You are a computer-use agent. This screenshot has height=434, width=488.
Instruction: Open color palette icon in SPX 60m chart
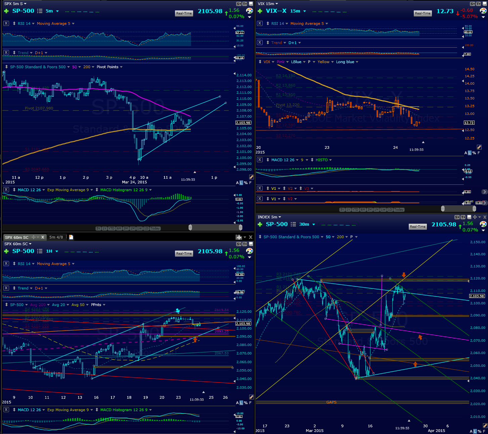(249, 251)
